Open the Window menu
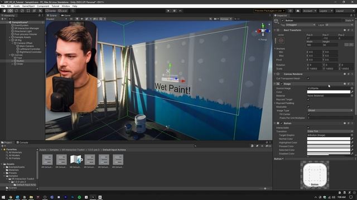Image resolution: width=357 pixels, height=200 pixels. [x=66, y=6]
